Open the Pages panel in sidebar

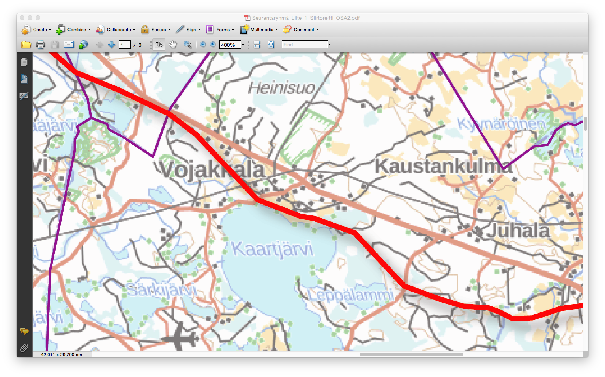[24, 62]
